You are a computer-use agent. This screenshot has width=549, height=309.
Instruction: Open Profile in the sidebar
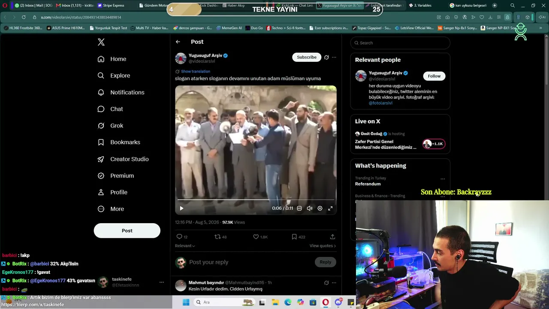[x=112, y=192]
